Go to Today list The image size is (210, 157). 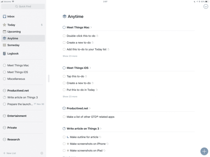(x=23, y=25)
